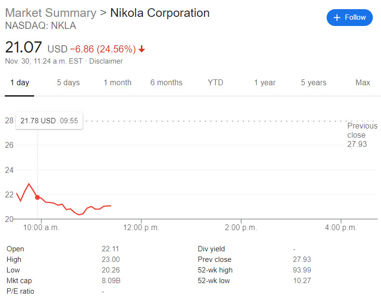Screen dimensions: 381x298
Task: Click the 12:00 p.m. axis label
Action: 140,228
